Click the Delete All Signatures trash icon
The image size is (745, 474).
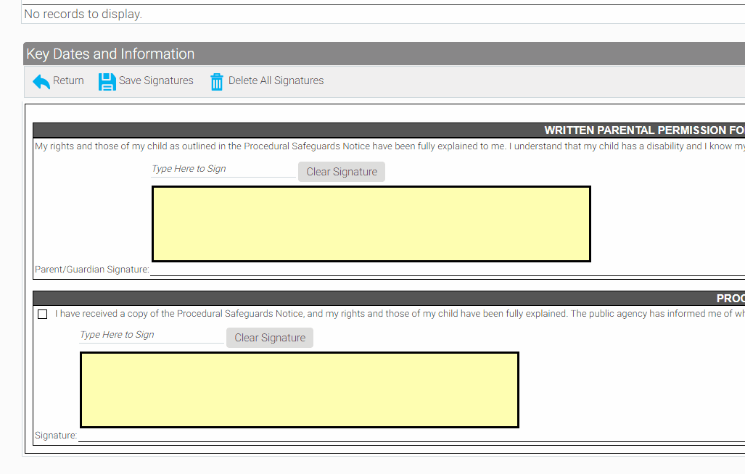(217, 82)
